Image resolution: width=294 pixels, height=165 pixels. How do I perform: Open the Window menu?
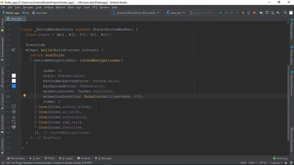104,7
